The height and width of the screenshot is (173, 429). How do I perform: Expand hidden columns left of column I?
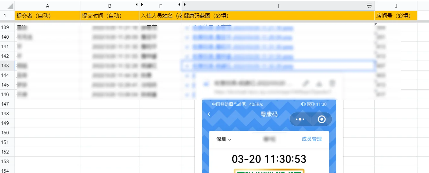[185, 4]
